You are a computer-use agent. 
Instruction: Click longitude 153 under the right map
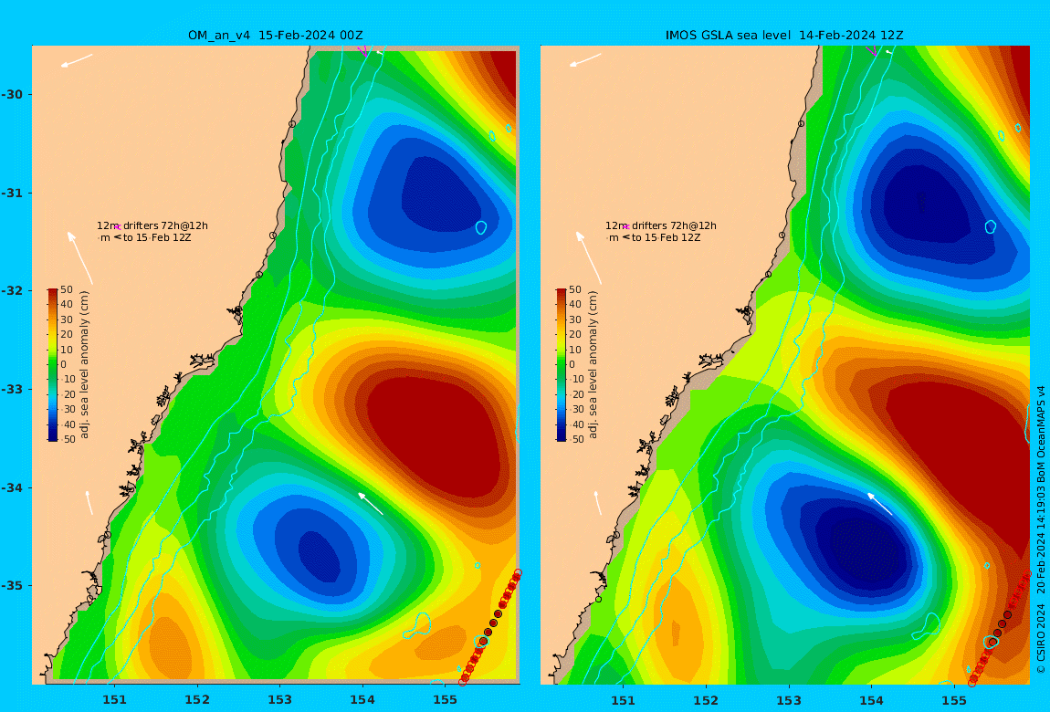point(789,700)
